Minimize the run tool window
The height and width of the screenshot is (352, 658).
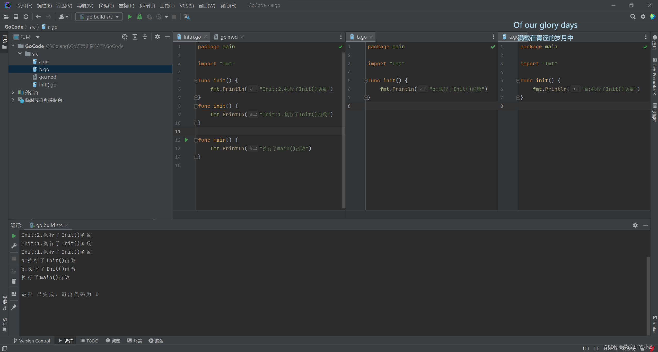[x=645, y=225]
